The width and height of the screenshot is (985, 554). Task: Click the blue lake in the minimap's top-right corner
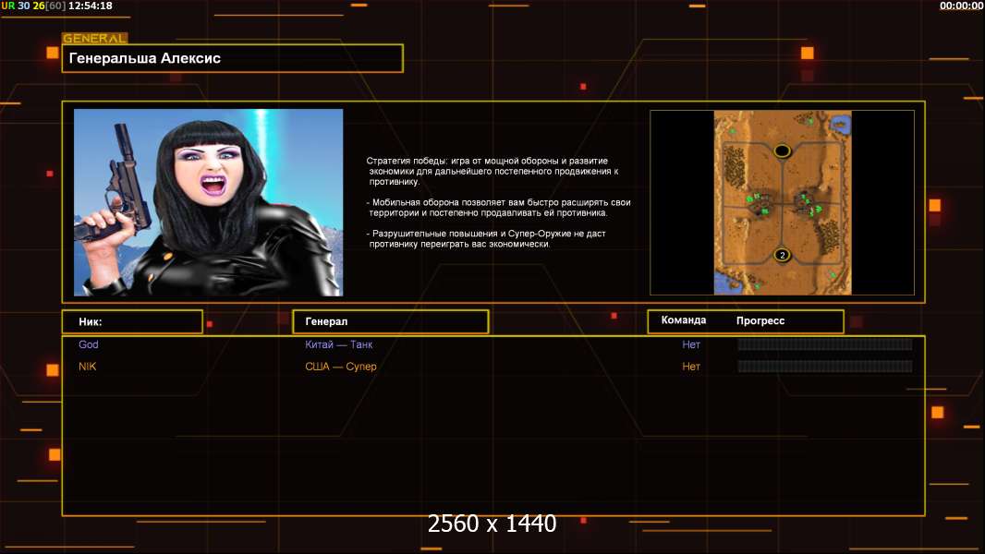(840, 122)
